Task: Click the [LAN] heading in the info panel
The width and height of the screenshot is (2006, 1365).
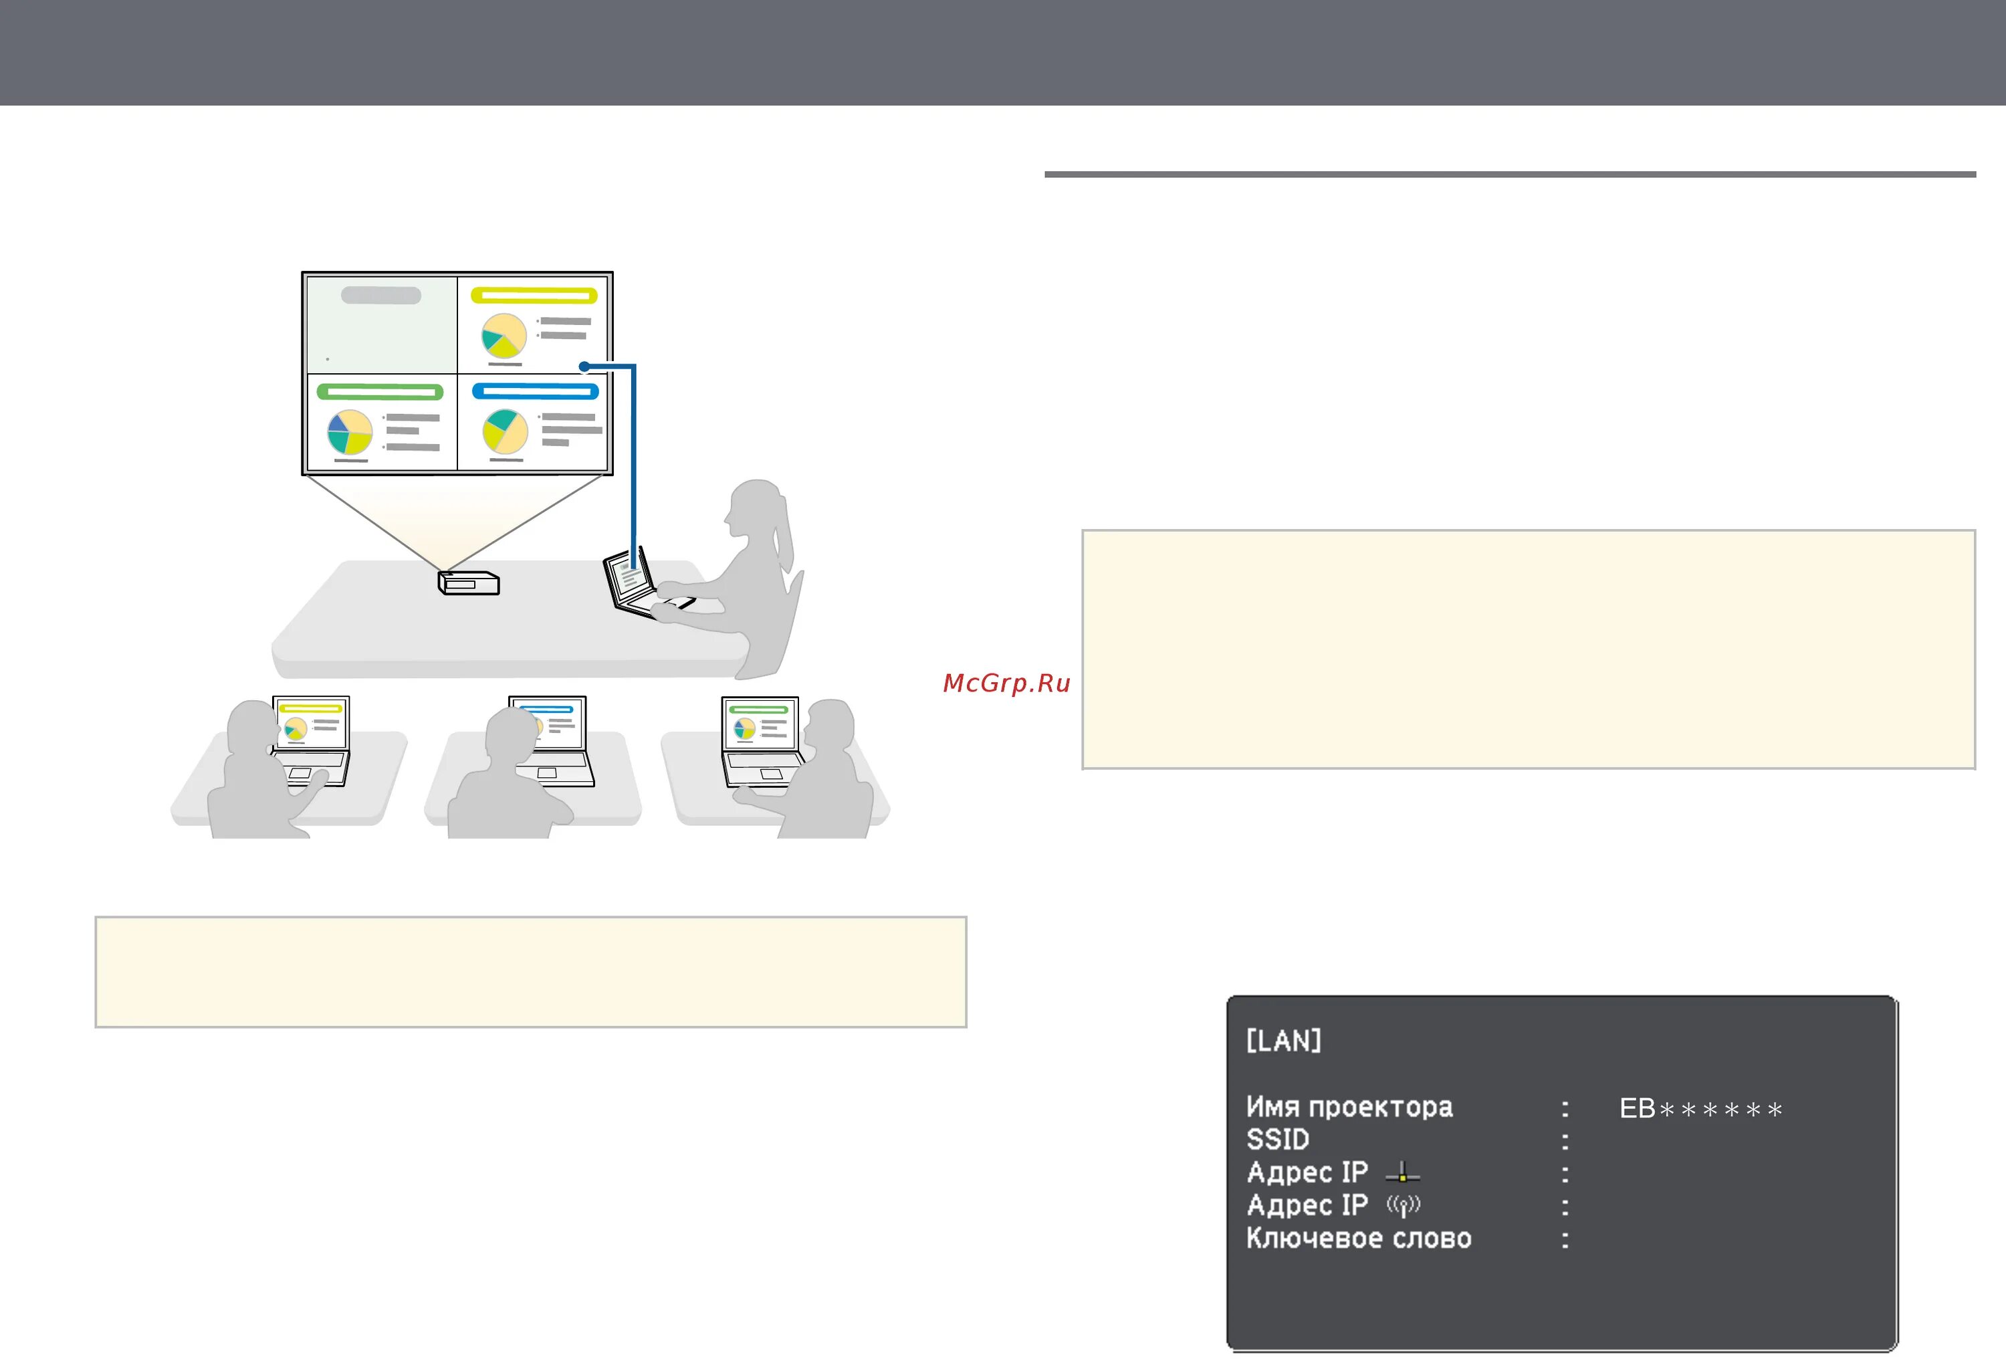Action: coord(1284,1041)
